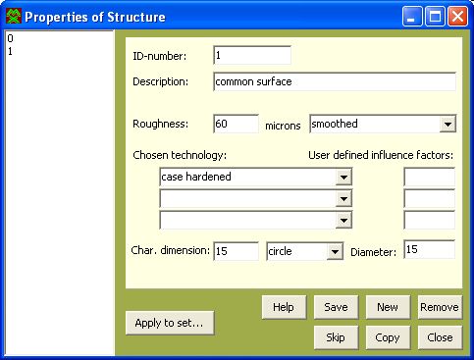The height and width of the screenshot is (360, 474).
Task: Remove the current structure entry
Action: point(440,307)
